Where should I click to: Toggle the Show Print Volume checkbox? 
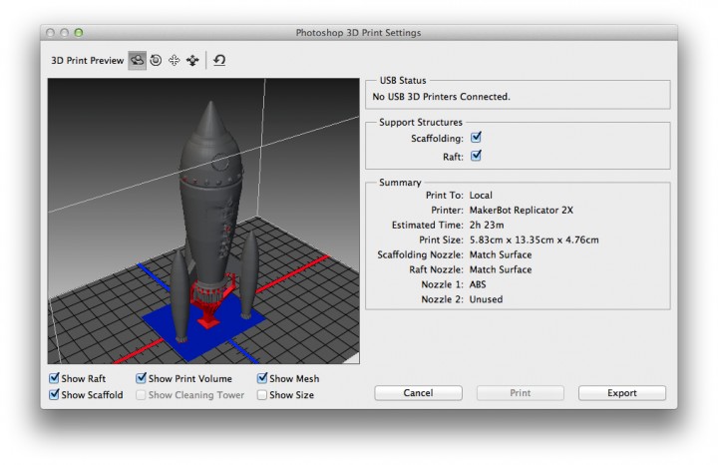[x=141, y=378]
